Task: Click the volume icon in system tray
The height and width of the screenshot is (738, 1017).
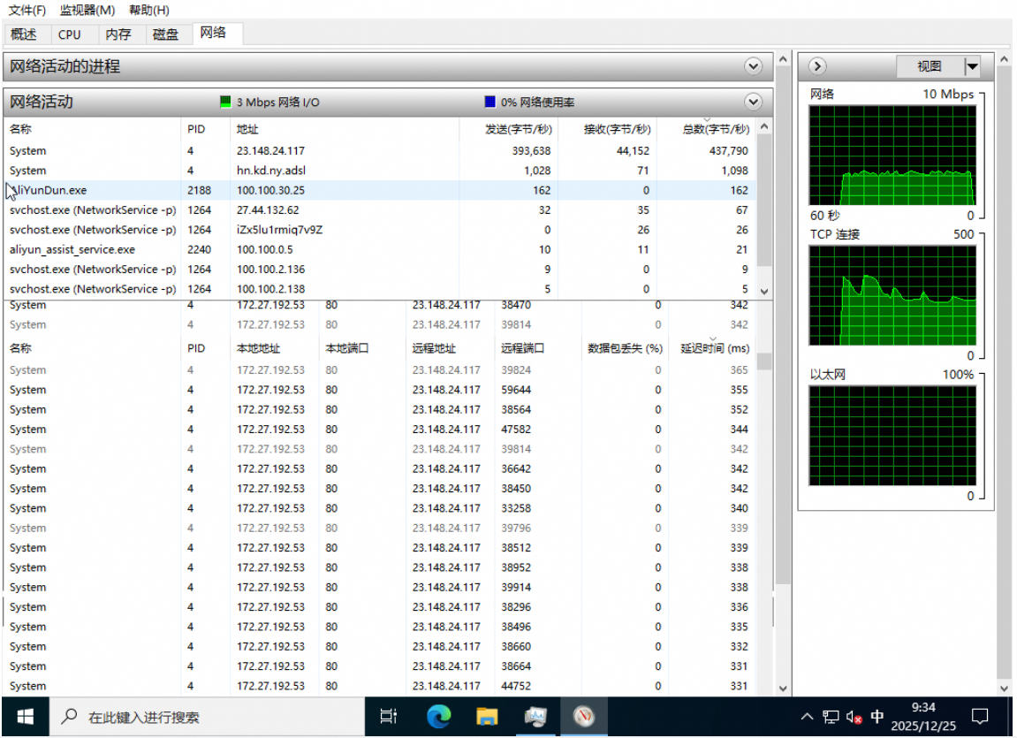Action: click(854, 716)
